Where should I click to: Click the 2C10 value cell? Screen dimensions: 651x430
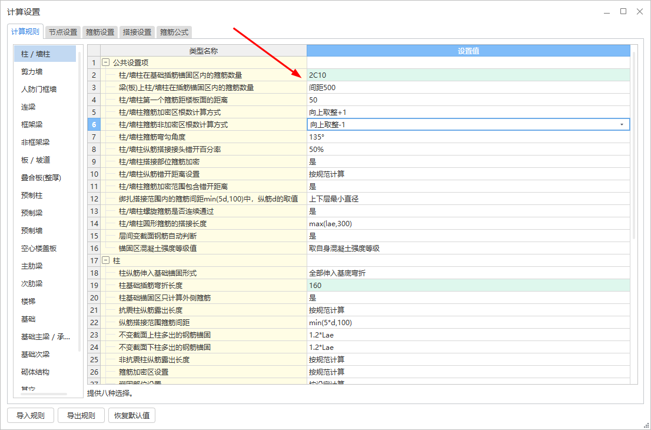[x=469, y=75]
